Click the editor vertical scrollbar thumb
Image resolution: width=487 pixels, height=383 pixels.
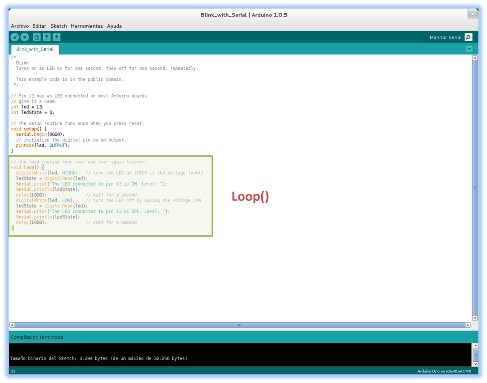[x=475, y=188]
